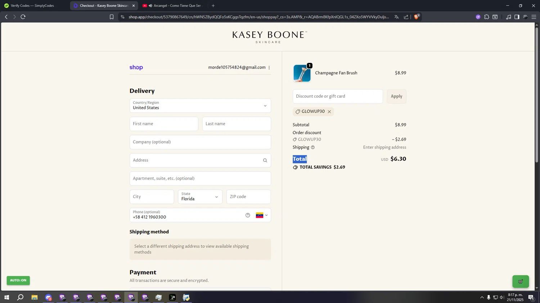This screenshot has width=540, height=303.
Task: Open Windows taskbar search
Action: (x=21, y=297)
